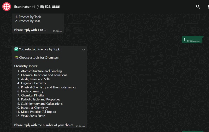209x132 pixels.
Task: Click the green check mark emoji
Action: [16, 49]
